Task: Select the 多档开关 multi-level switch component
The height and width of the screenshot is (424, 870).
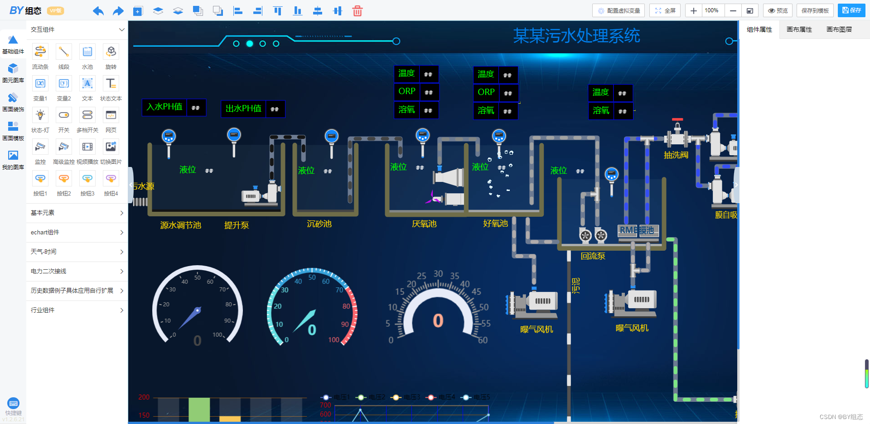Action: [x=87, y=115]
